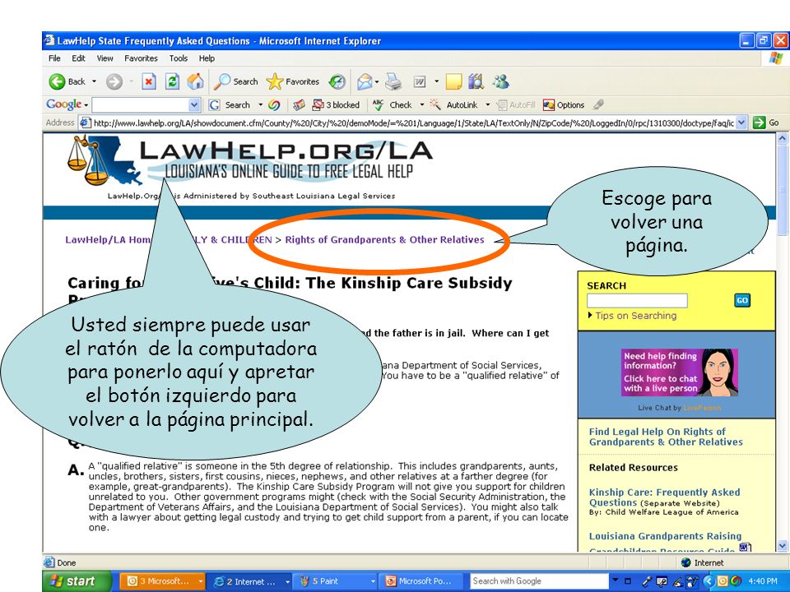790x592 pixels.
Task: Click the page scrollbar down arrow
Action: pyautogui.click(x=782, y=545)
